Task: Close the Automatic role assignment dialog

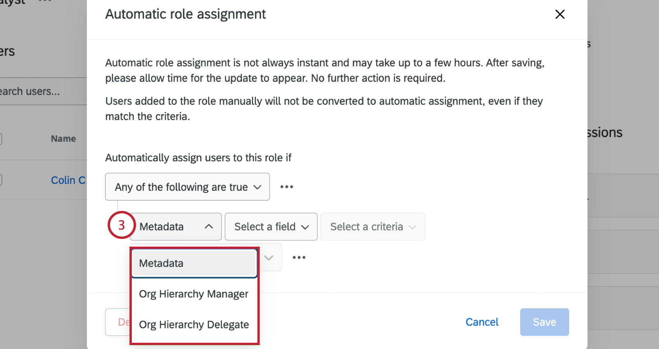Action: [560, 14]
